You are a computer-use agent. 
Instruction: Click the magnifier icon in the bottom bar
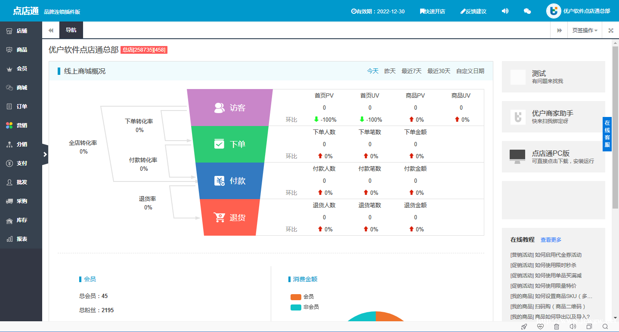click(605, 327)
